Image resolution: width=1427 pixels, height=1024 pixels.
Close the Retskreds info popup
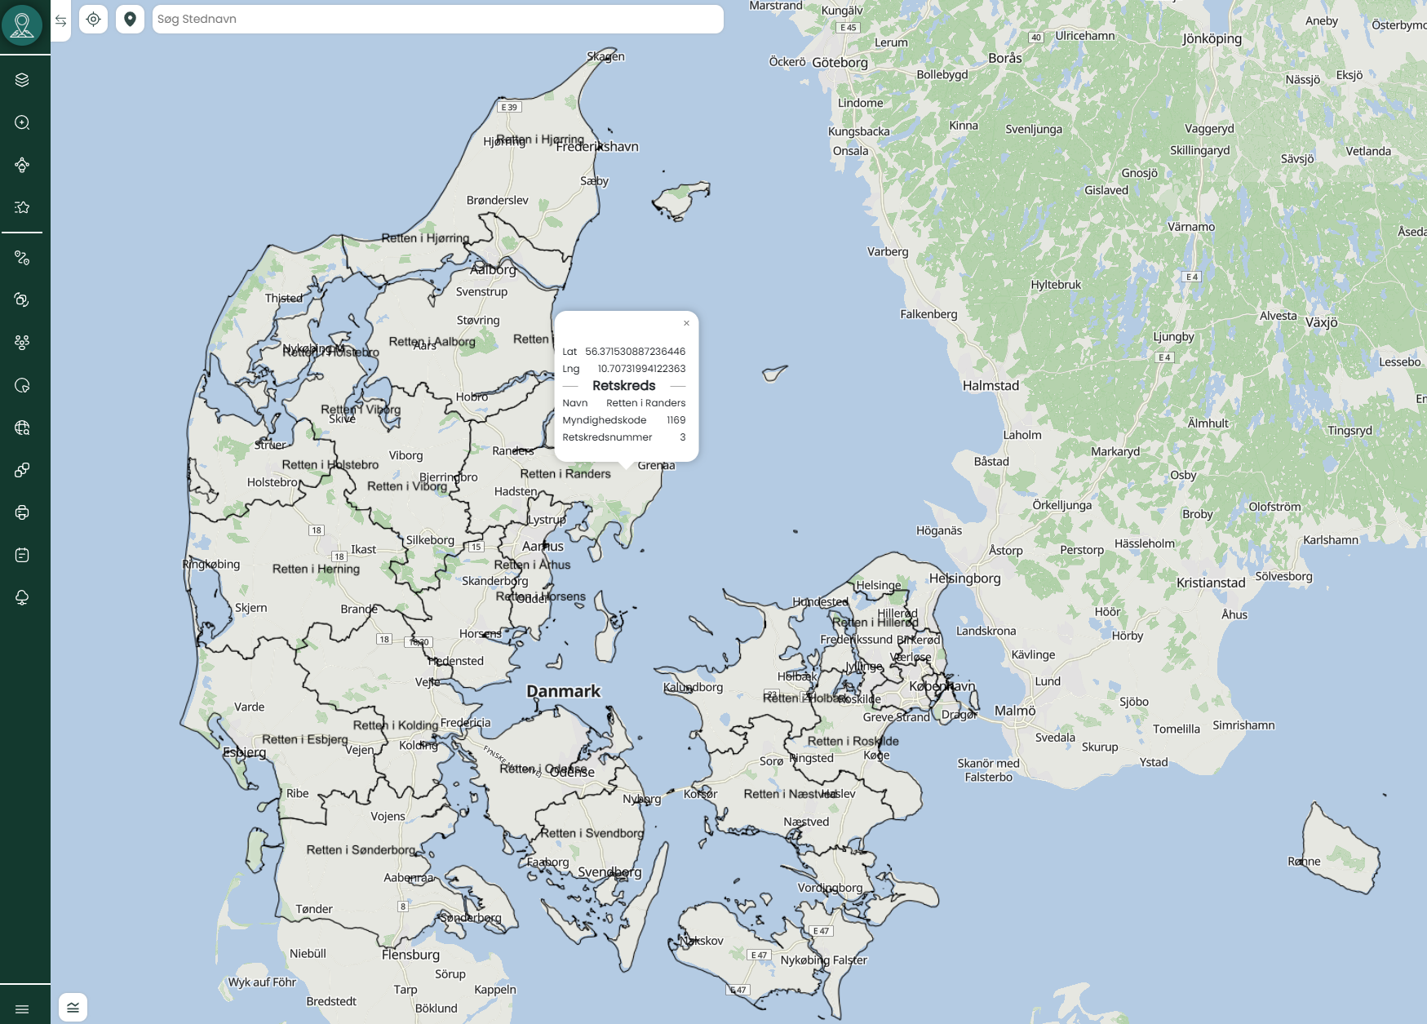[686, 323]
